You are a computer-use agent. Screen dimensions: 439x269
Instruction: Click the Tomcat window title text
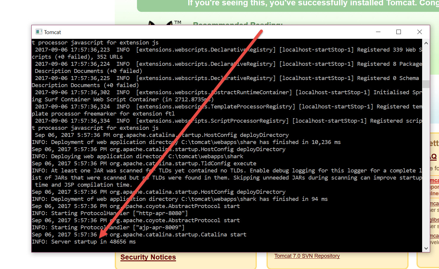(x=52, y=32)
